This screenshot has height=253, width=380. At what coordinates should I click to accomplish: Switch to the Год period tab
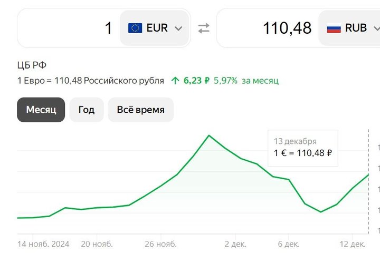pos(87,110)
